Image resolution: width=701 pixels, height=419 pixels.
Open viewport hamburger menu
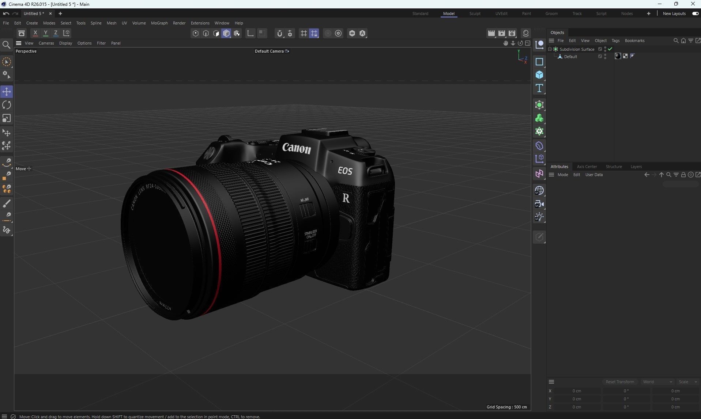[x=19, y=43]
